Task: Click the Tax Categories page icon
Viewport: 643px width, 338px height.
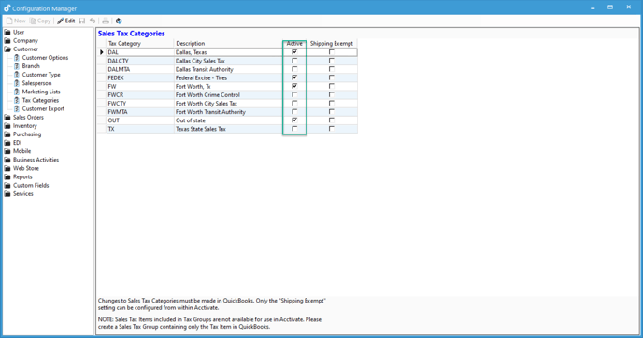Action: pyautogui.click(x=17, y=101)
